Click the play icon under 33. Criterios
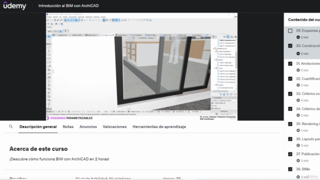 pyautogui.click(x=298, y=100)
